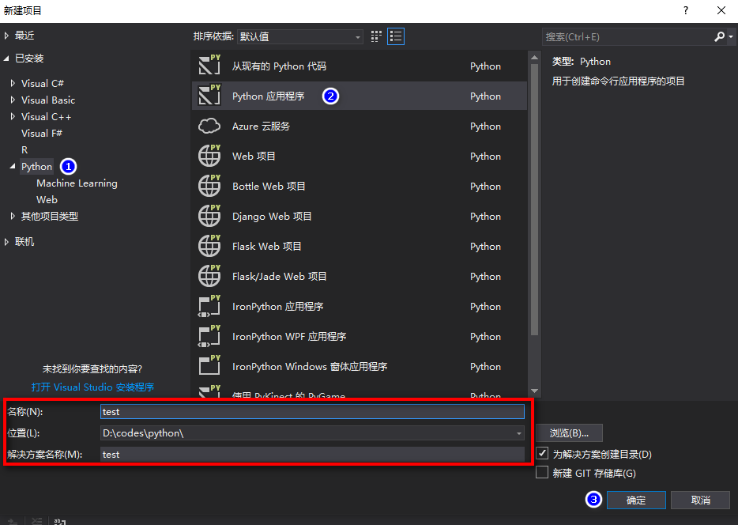
Task: Switch to small icons grid view
Action: (x=376, y=36)
